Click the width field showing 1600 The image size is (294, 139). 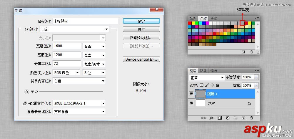[67, 46]
